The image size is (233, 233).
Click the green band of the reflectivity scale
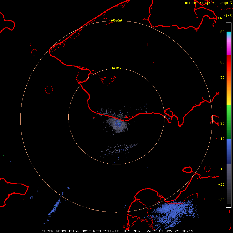[x=229, y=122]
